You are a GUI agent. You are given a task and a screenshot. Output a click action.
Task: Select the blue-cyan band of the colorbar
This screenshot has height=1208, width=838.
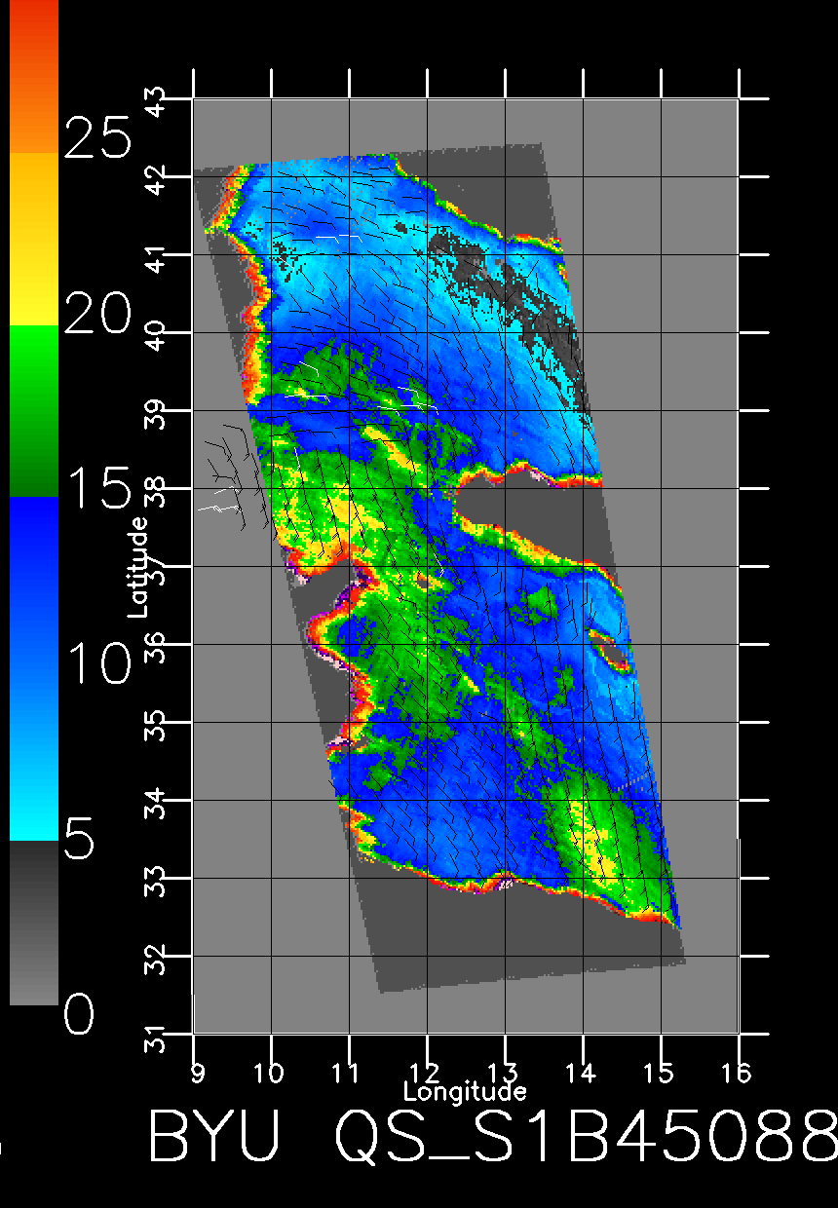(34, 668)
